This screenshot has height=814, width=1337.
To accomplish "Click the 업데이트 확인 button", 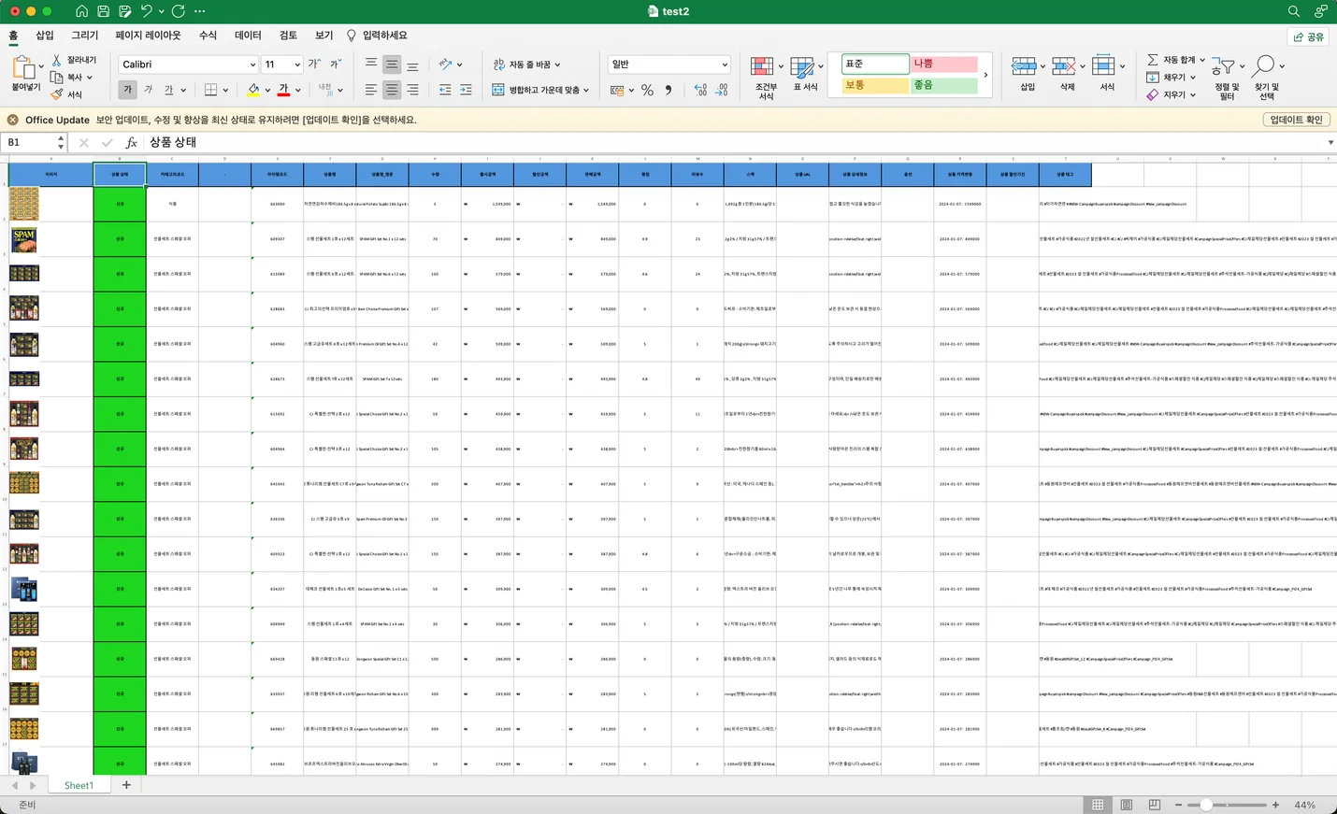I will point(1295,120).
